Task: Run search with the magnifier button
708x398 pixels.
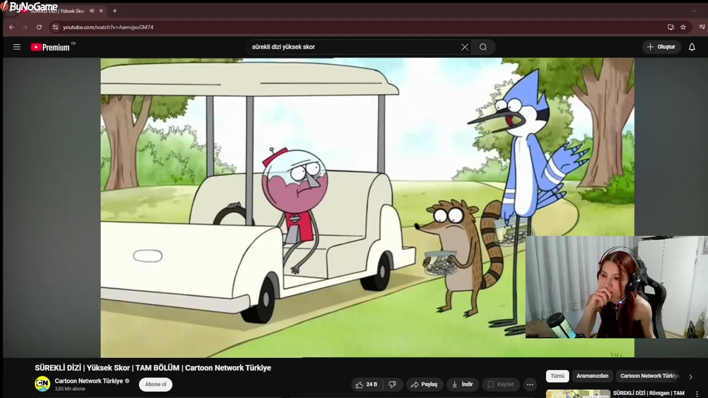Action: coord(483,47)
